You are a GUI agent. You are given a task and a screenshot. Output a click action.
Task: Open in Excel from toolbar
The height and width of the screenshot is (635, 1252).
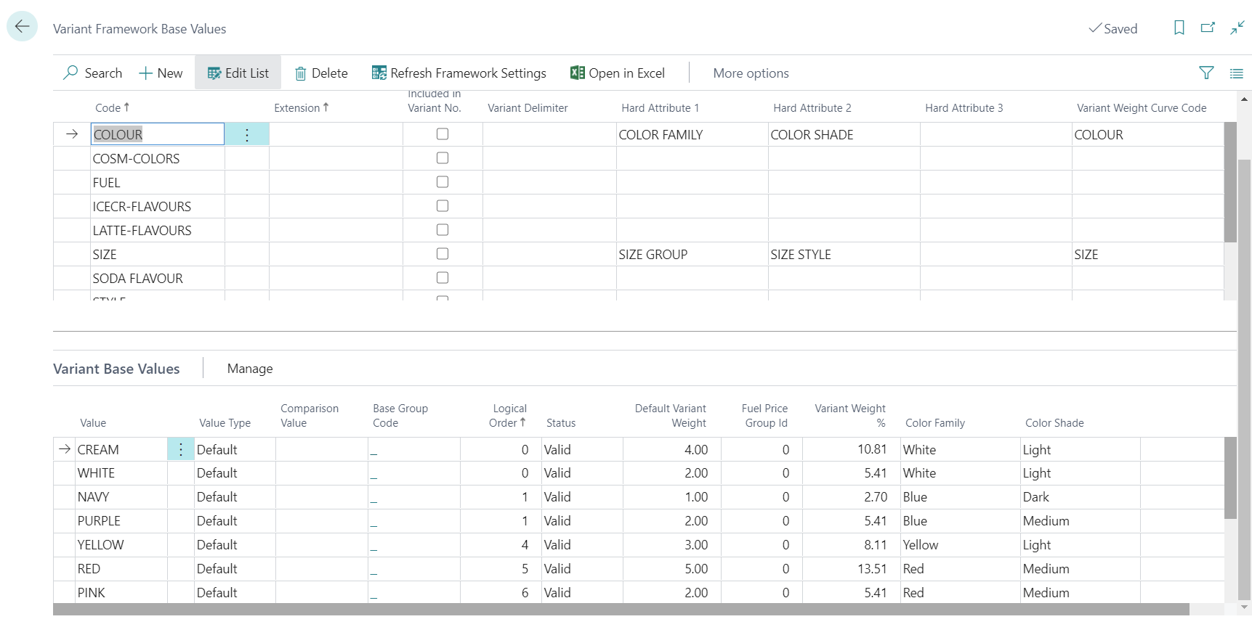(x=617, y=73)
